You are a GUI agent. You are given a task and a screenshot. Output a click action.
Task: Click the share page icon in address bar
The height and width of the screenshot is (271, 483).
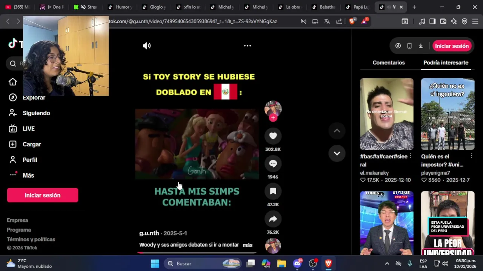pos(339,21)
